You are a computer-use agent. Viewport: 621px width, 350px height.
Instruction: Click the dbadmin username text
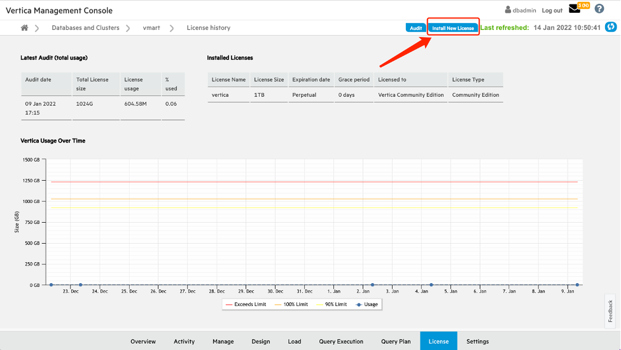(524, 10)
